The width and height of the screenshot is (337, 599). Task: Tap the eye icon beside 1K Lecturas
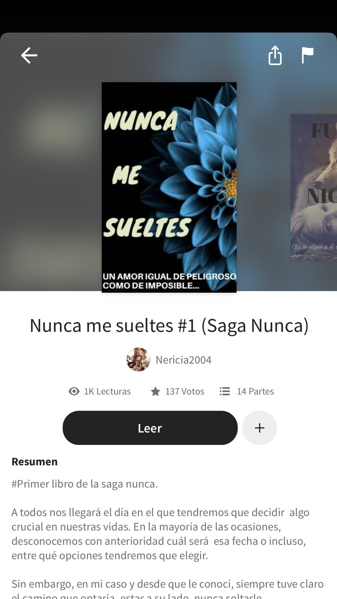tap(74, 391)
